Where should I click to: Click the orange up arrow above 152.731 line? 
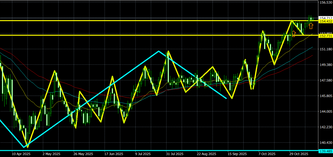pyautogui.click(x=294, y=34)
